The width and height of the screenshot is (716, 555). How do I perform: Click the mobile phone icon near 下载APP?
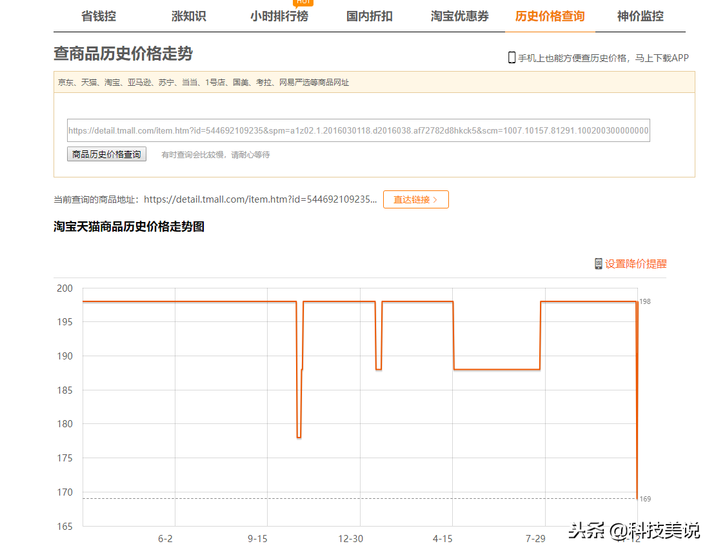click(x=512, y=57)
